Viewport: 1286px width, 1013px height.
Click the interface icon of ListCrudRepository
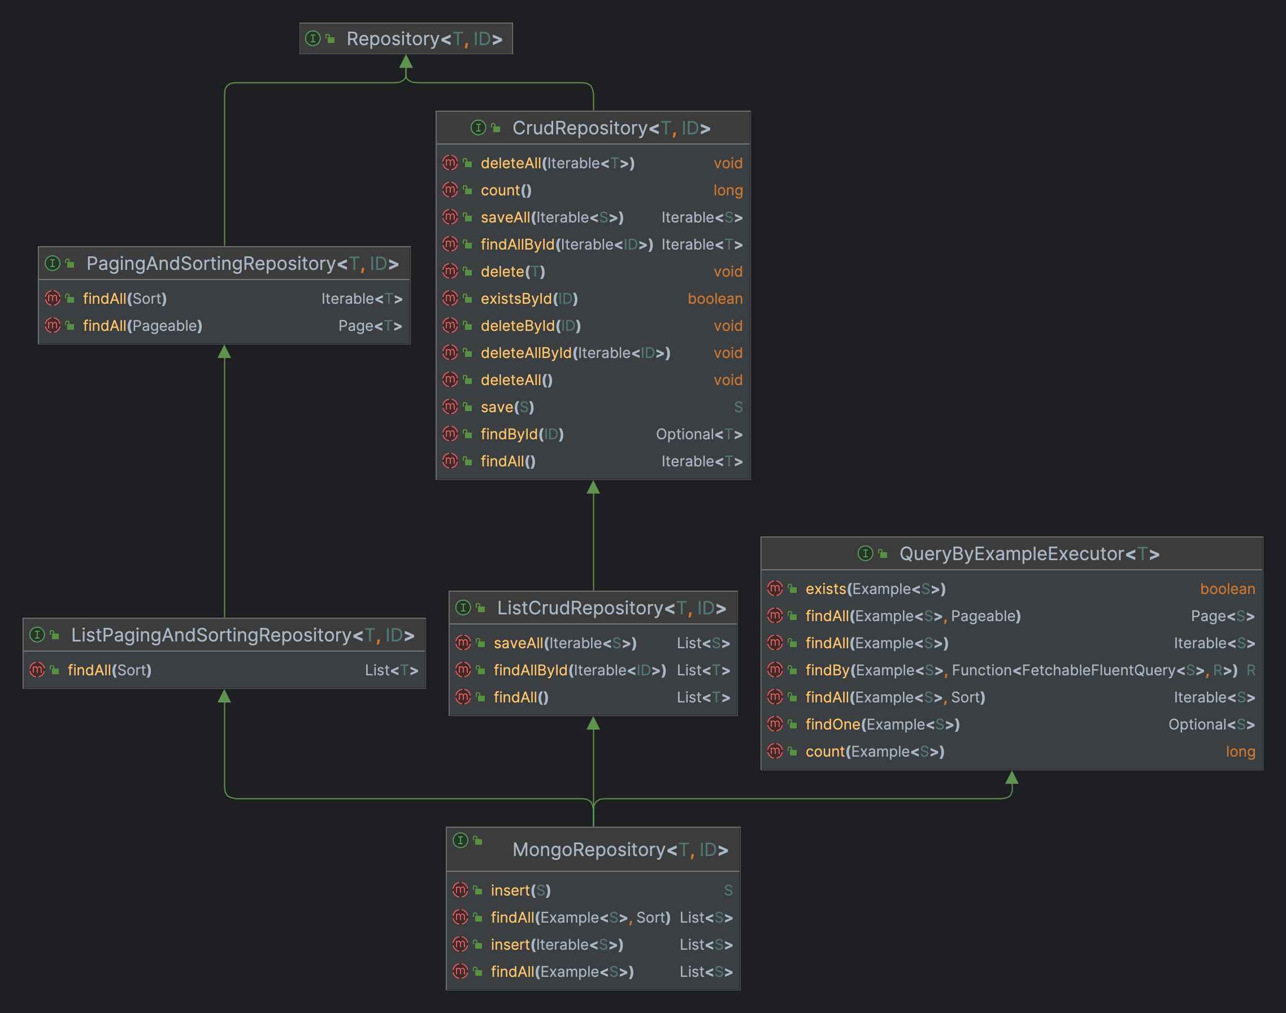point(463,608)
